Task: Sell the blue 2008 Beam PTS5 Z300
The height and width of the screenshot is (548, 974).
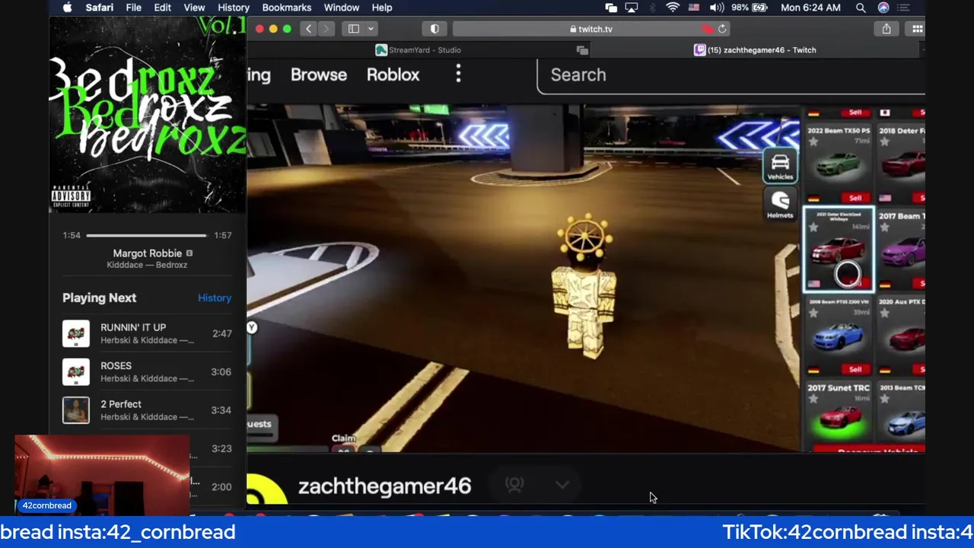Action: tap(855, 369)
